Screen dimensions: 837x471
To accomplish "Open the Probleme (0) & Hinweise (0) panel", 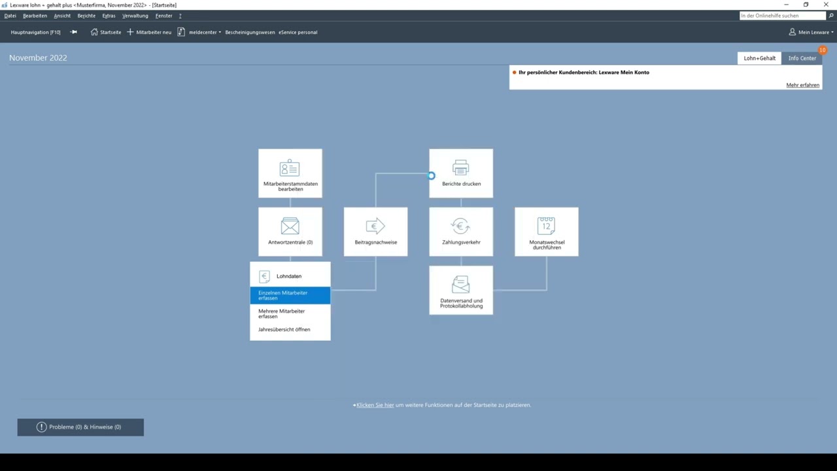I will [80, 427].
